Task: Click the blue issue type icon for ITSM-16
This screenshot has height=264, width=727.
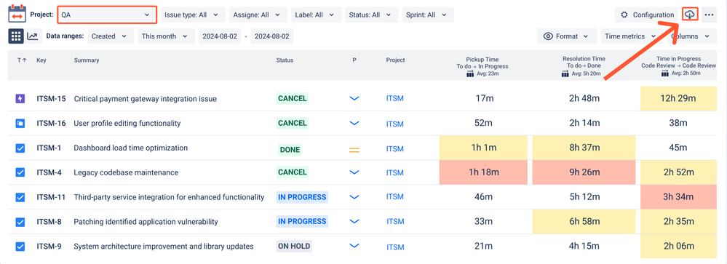Action: pyautogui.click(x=20, y=123)
